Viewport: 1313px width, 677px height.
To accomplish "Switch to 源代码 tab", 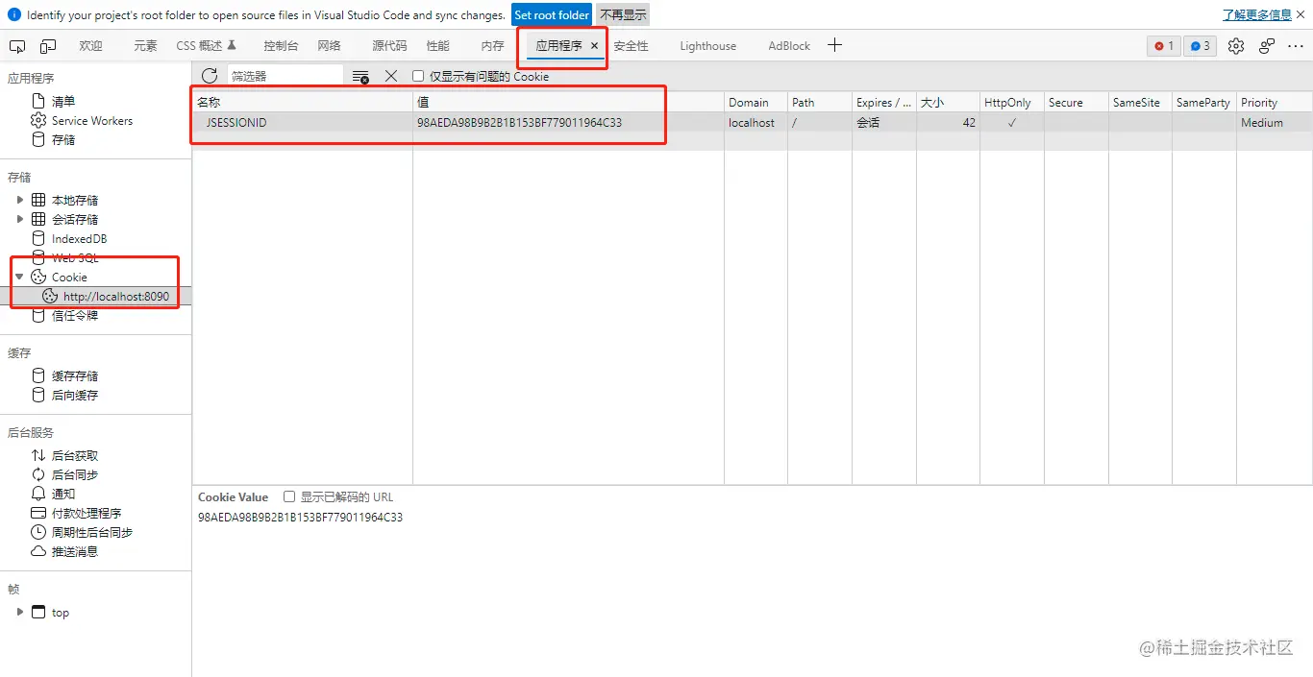I will (389, 46).
